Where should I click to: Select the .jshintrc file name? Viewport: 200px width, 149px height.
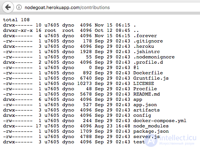pos(146,52)
